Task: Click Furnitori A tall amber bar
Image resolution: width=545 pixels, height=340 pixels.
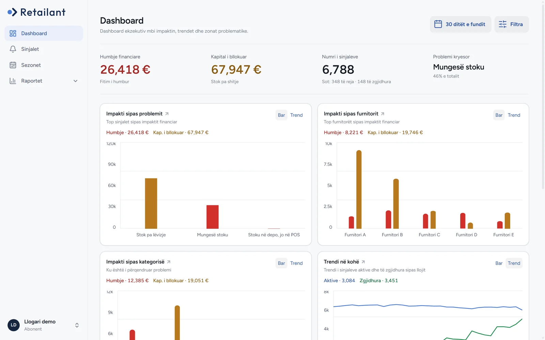Action: coord(359,189)
